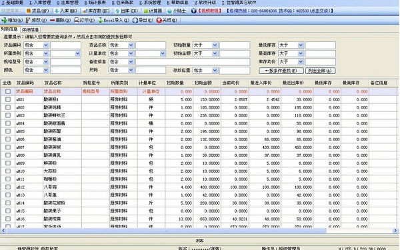This screenshot has height=250, width=400.
Task: Click the 列出全部 button
Action: coord(320,71)
